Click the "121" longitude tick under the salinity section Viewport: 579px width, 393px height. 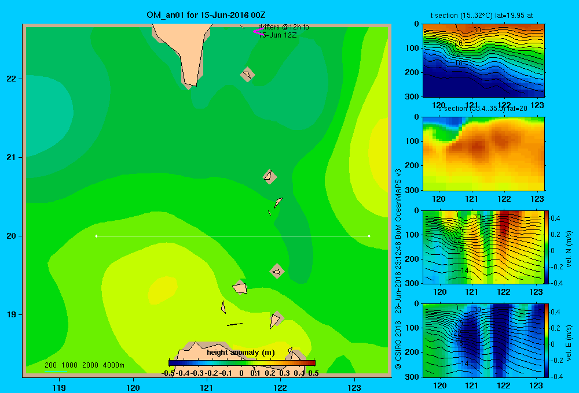(x=471, y=199)
